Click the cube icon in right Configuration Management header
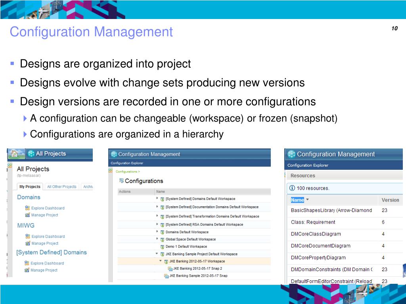The height and width of the screenshot is (304, 406). (x=291, y=154)
